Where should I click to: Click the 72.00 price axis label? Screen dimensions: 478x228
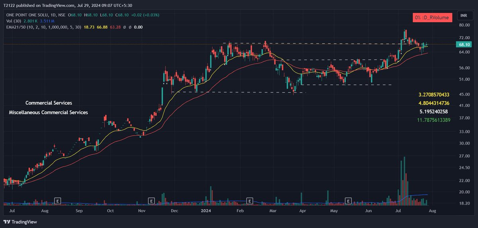[x=464, y=37]
